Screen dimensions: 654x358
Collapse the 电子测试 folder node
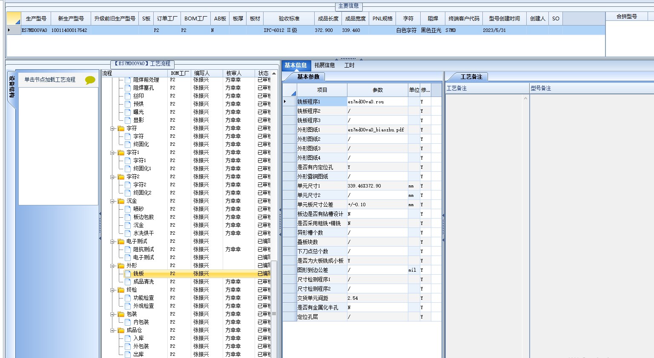pyautogui.click(x=113, y=242)
